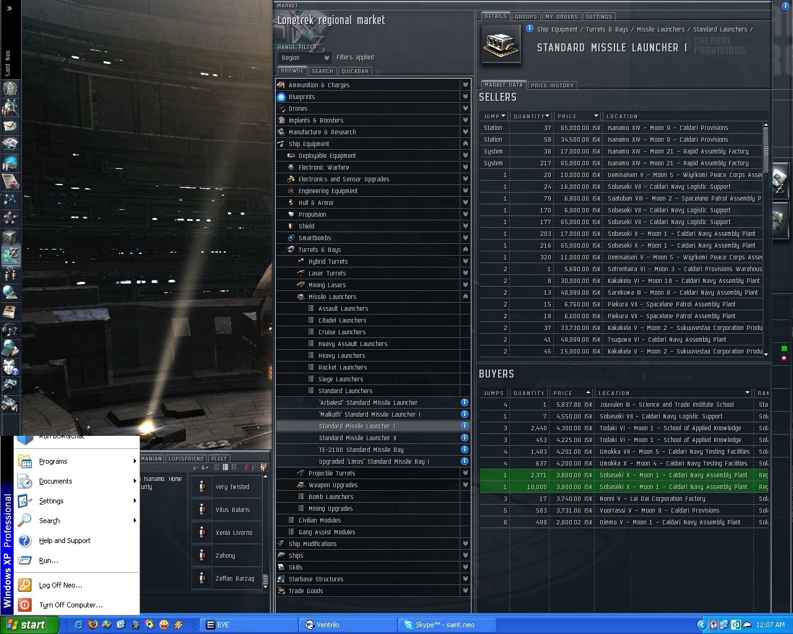Viewport: 793px width, 634px height.
Task: Open the open-book journal icon in Neocom
Action: pos(10,311)
